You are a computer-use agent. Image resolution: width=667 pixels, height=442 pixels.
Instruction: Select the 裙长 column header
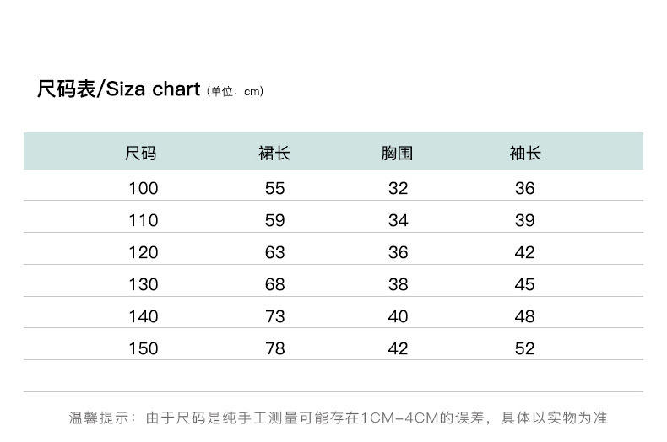click(x=274, y=153)
